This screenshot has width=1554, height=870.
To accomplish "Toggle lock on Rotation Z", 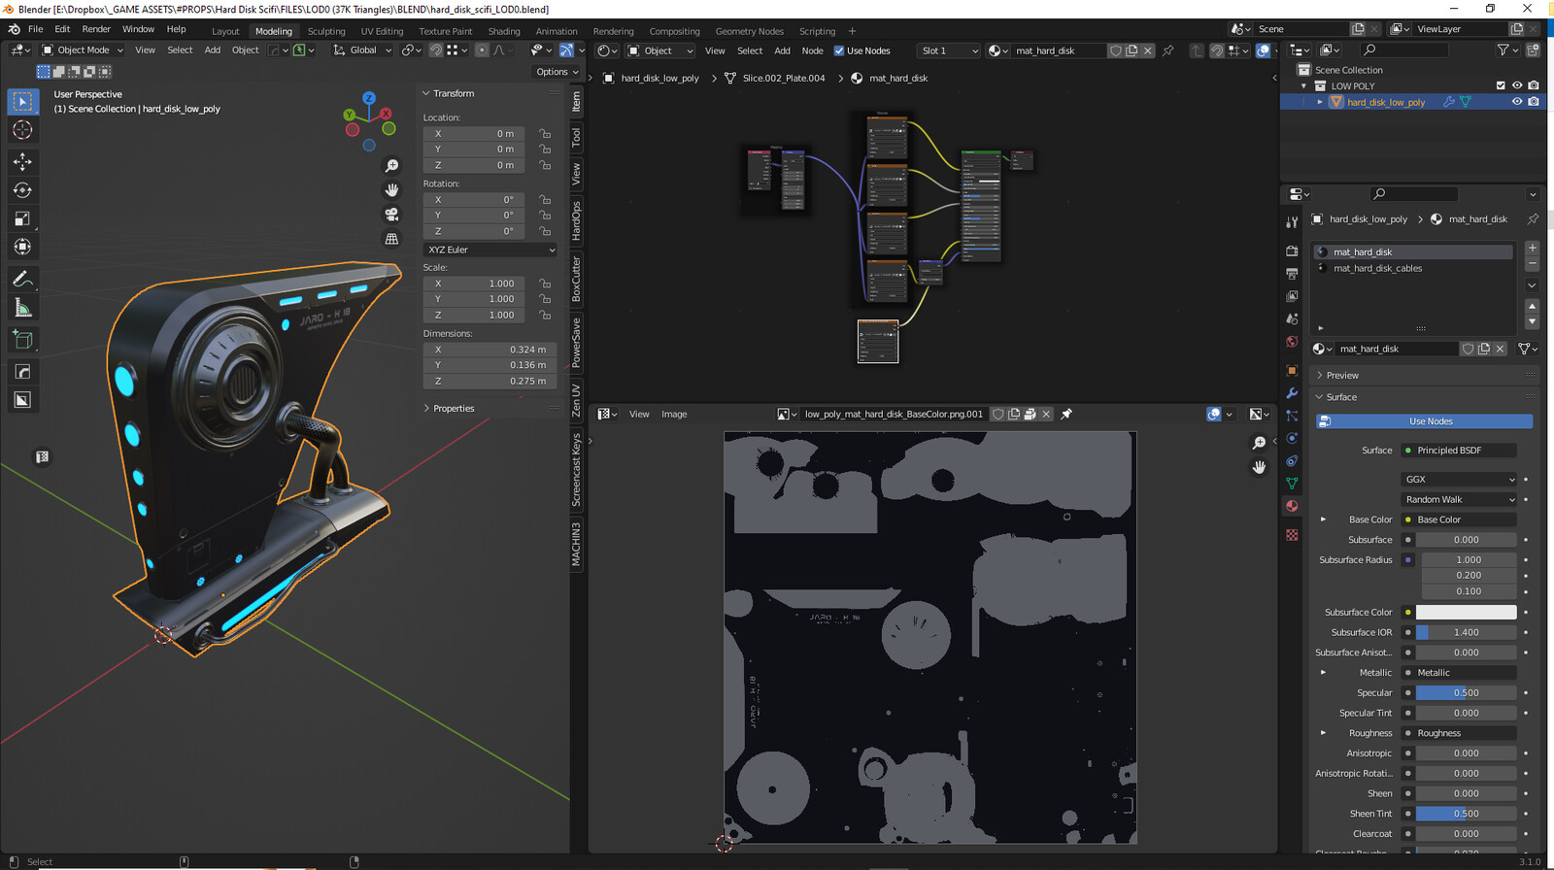I will (545, 231).
